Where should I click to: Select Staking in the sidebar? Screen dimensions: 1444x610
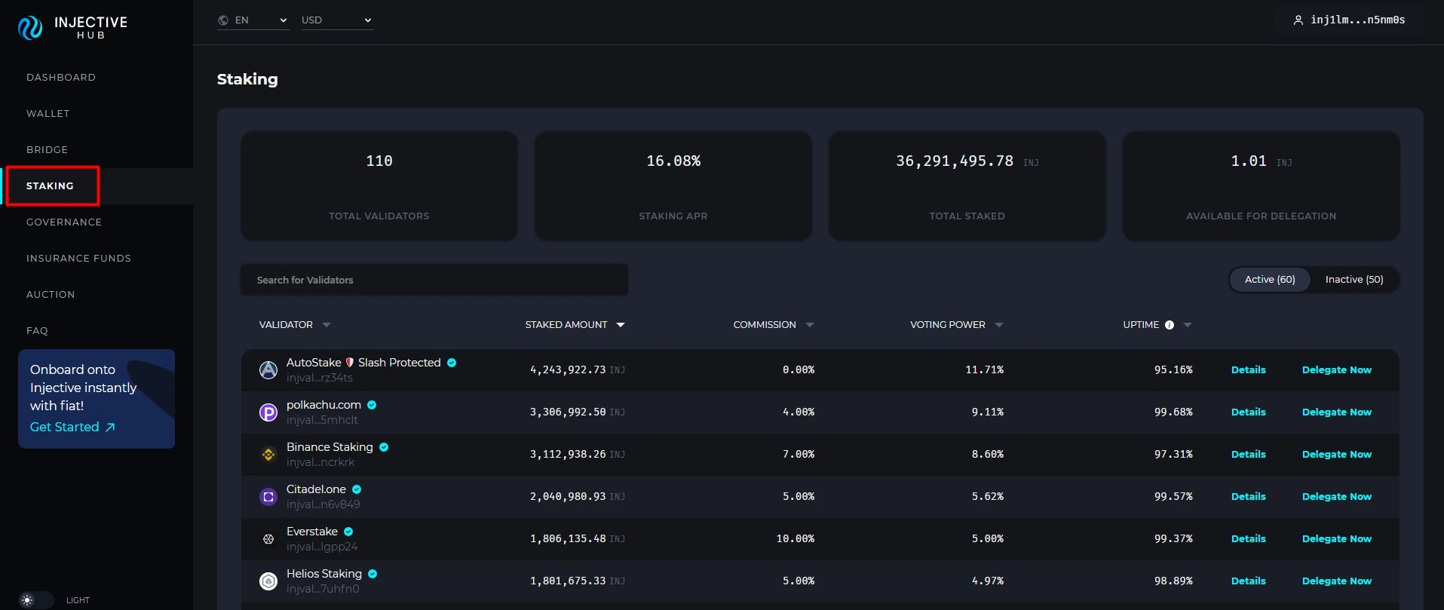51,186
